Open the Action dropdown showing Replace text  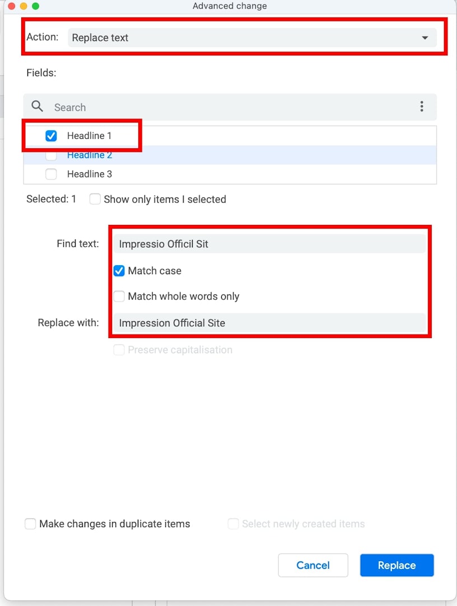click(246, 37)
